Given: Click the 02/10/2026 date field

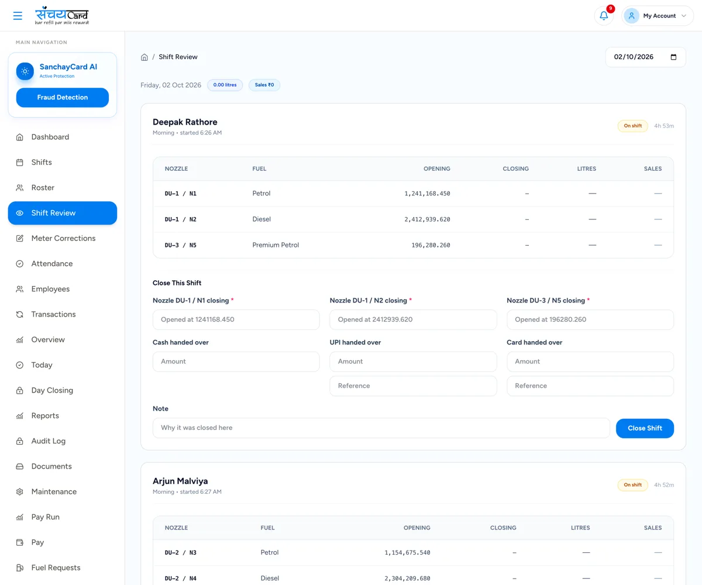Looking at the screenshot, I should pos(646,57).
